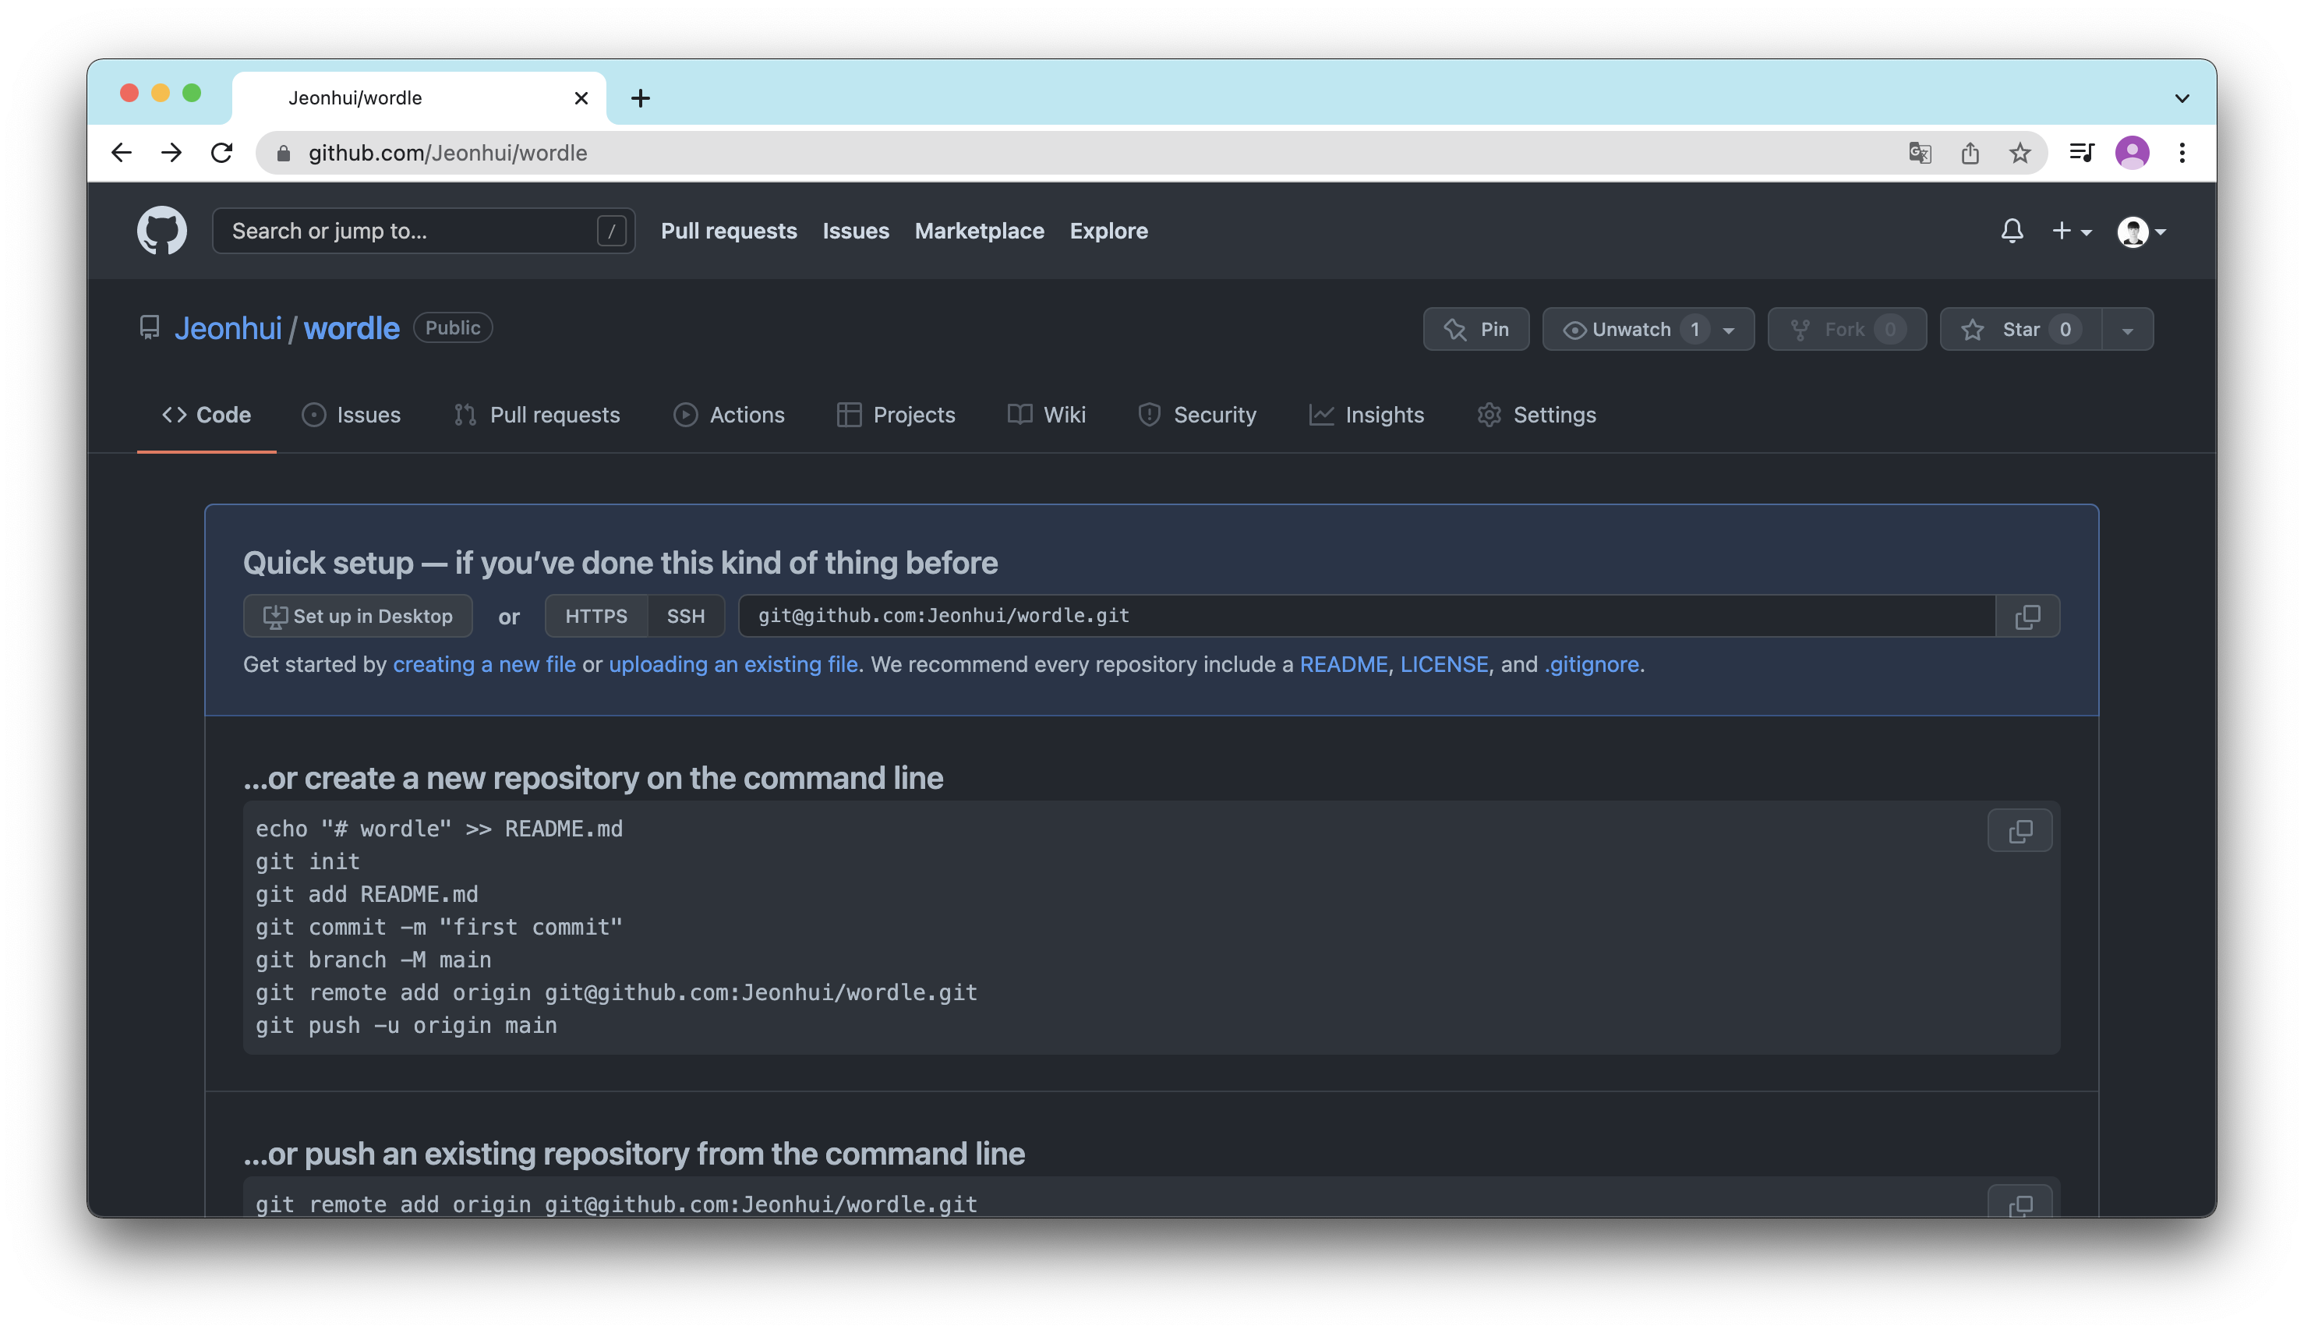
Task: Open global Issues in header
Action: coord(856,232)
